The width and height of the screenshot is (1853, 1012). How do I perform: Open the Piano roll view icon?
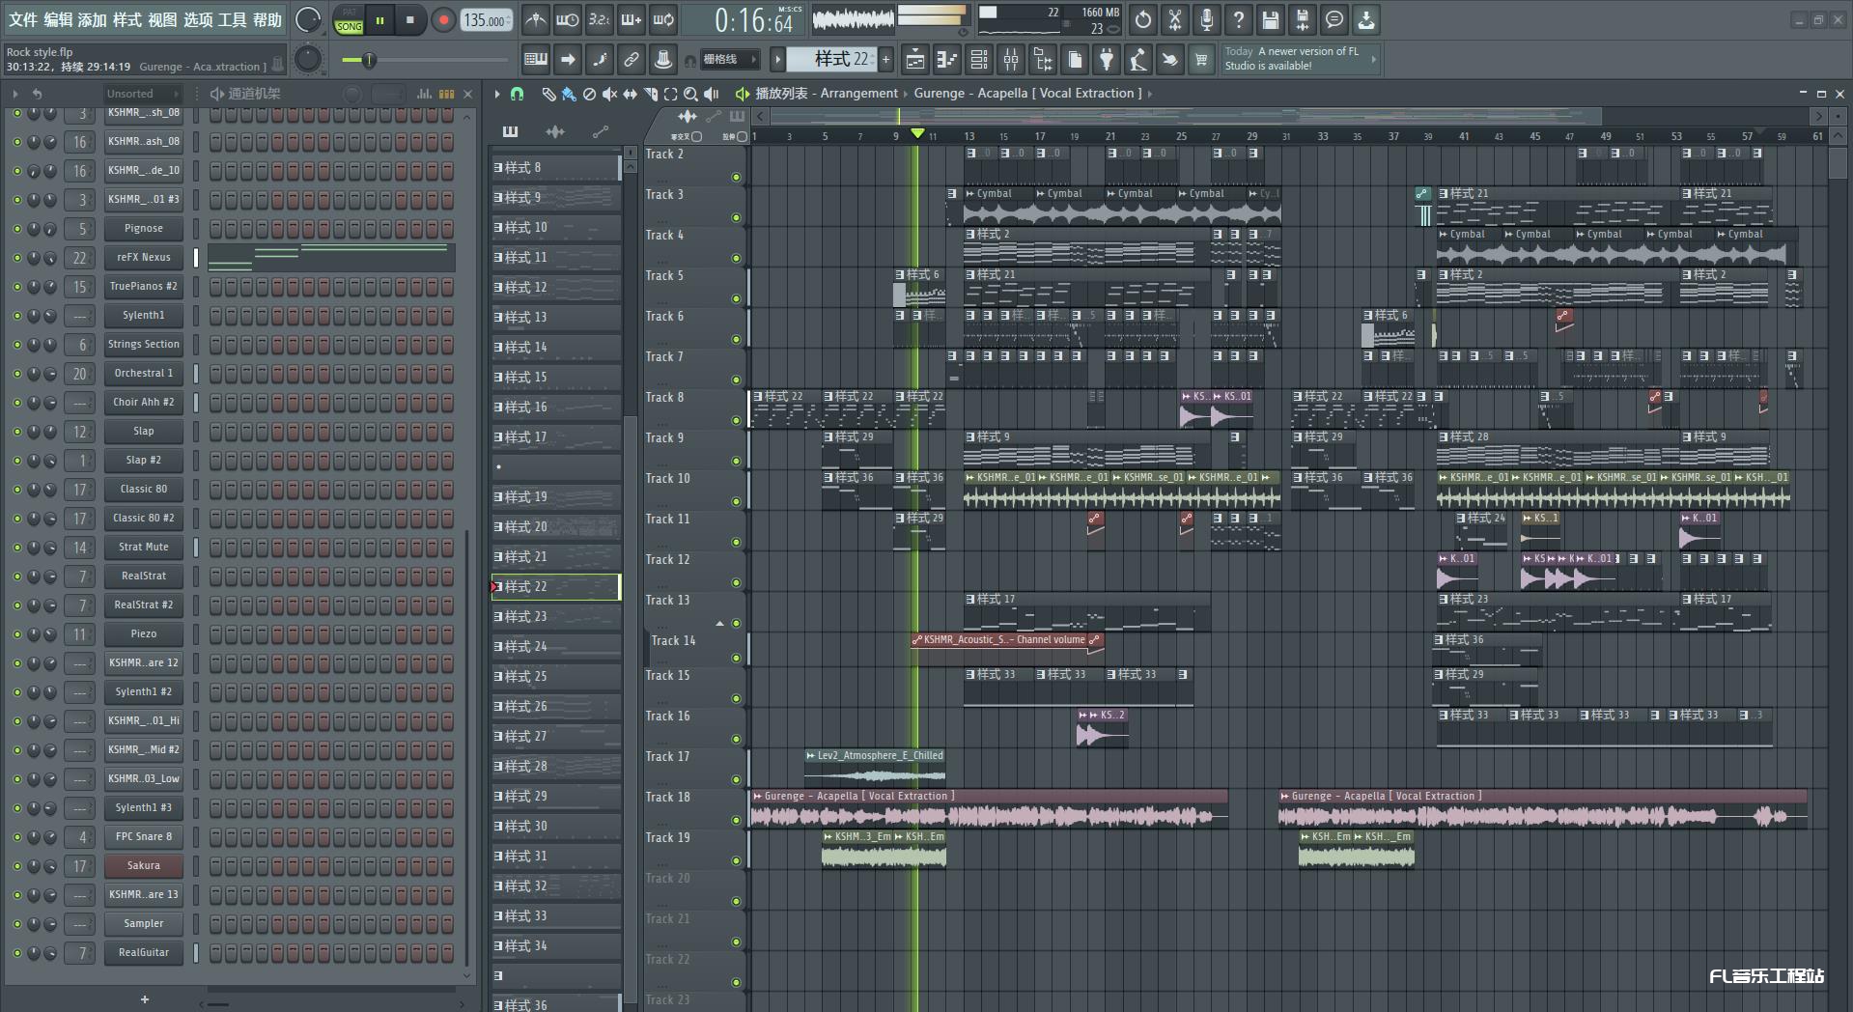click(x=946, y=60)
